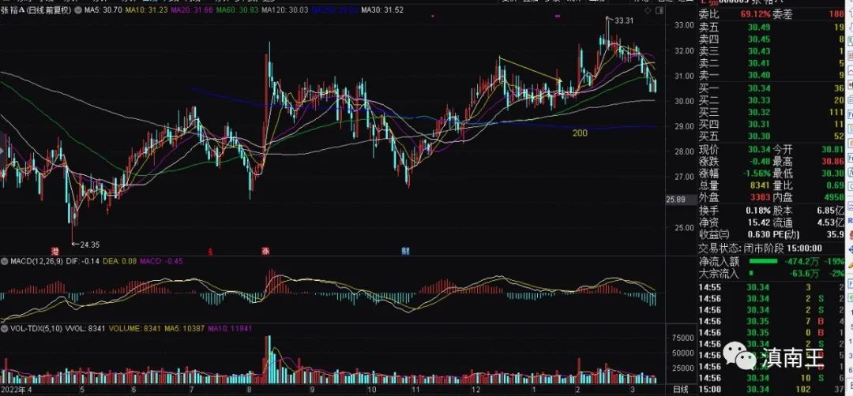
Task: Select the 买五 30.30 bid row
Action: click(x=772, y=136)
